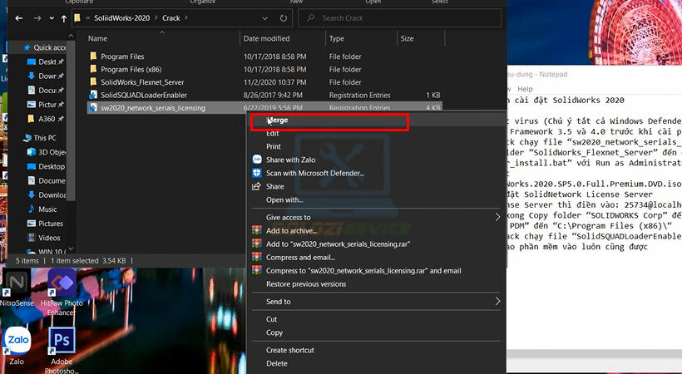Screen dimensions: 682x374
Task: Click the Up one level arrow
Action: [x=62, y=17]
